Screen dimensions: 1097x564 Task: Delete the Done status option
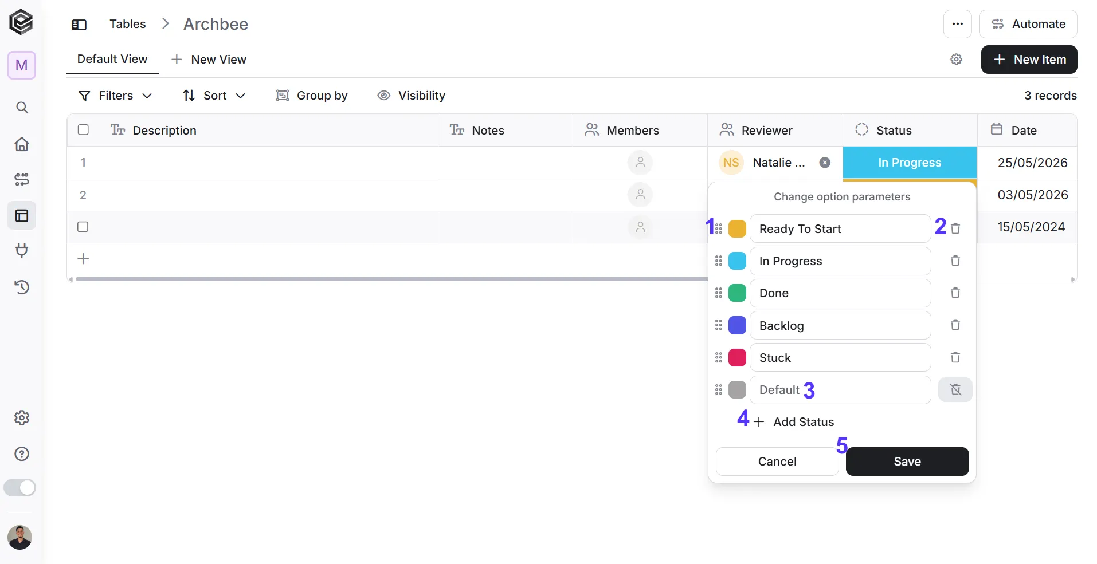tap(955, 293)
